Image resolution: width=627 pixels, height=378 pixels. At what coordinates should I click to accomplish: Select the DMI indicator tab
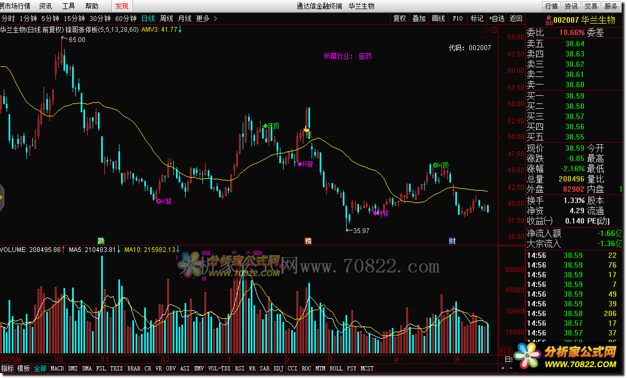(x=73, y=368)
